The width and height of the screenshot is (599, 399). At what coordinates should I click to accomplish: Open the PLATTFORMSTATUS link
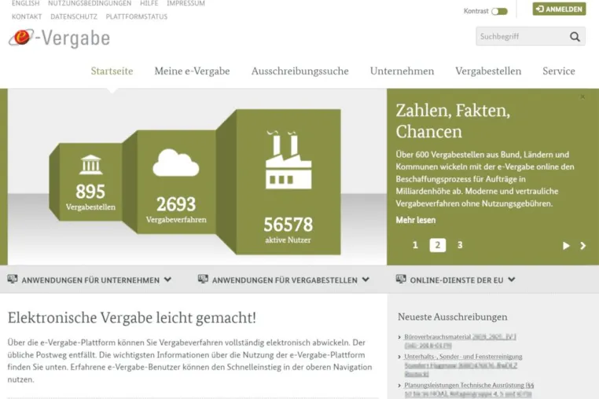136,16
